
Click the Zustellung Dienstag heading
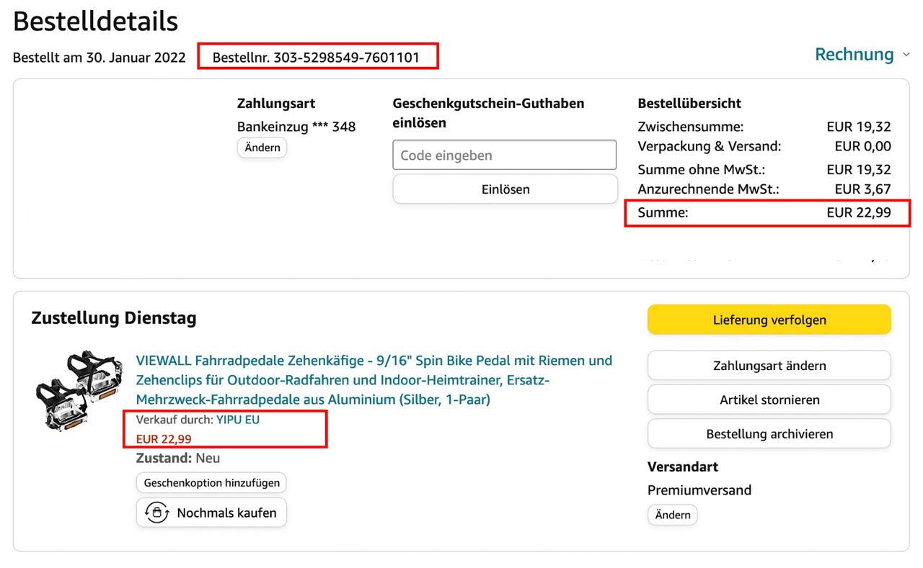114,318
